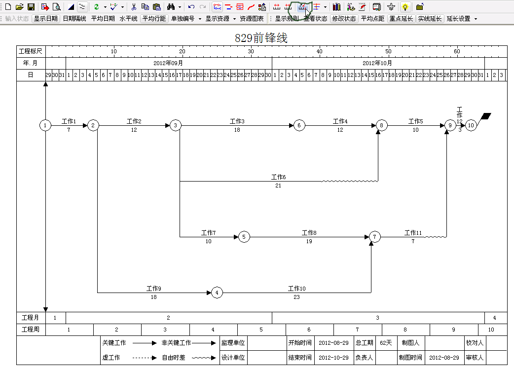Click the black and white triangle icon
This screenshot has height=369, width=514.
coord(71,6)
